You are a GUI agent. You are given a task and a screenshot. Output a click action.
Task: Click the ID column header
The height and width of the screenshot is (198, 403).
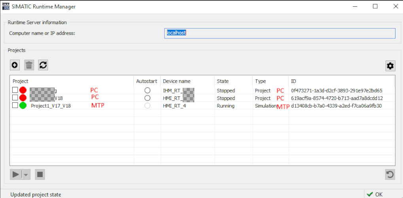(293, 81)
